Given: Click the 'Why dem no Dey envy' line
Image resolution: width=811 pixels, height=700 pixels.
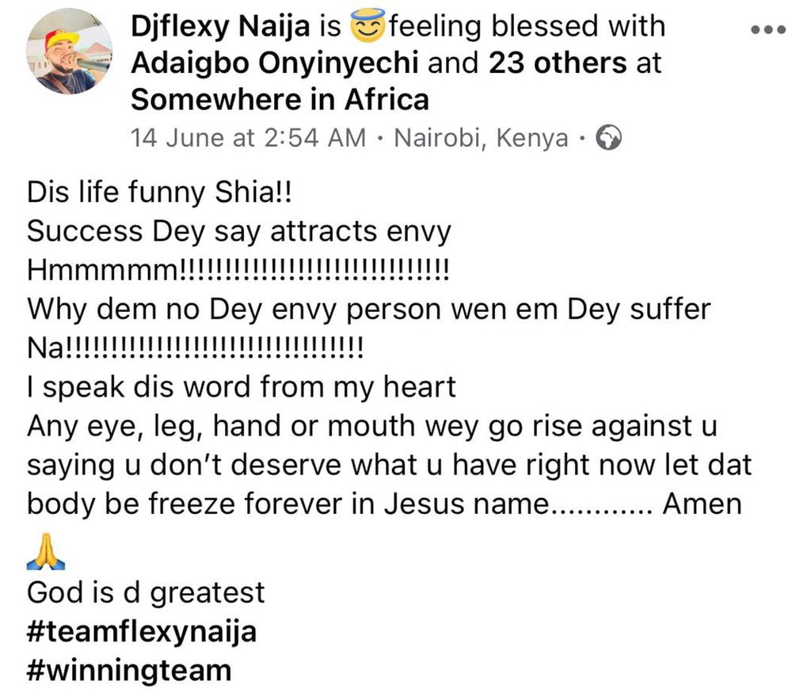Looking at the screenshot, I should click(x=369, y=310).
